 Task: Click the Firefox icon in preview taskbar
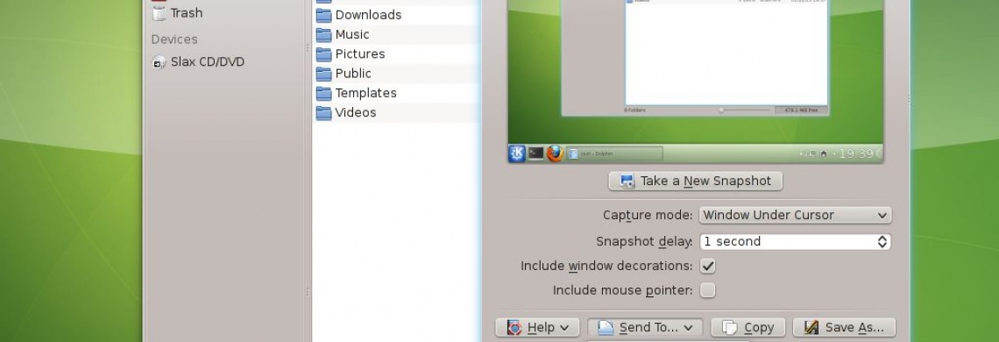coord(555,153)
